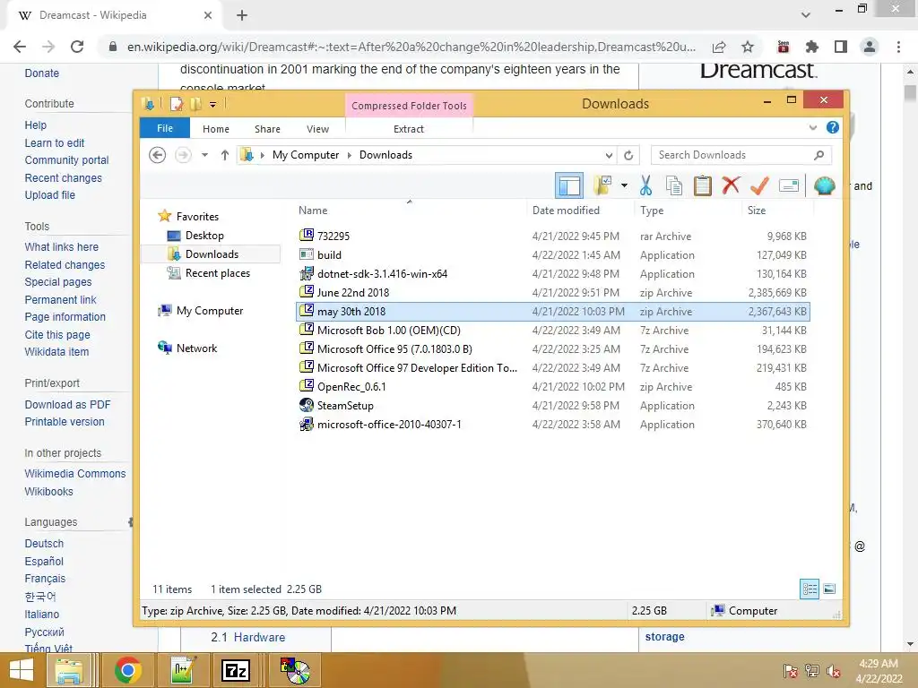
Task: Open Recent changes link on Wikipedia
Action: point(64,178)
